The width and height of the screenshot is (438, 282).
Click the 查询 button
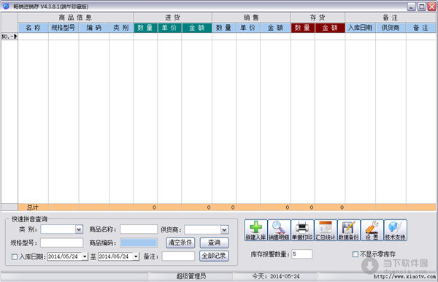pyautogui.click(x=214, y=243)
